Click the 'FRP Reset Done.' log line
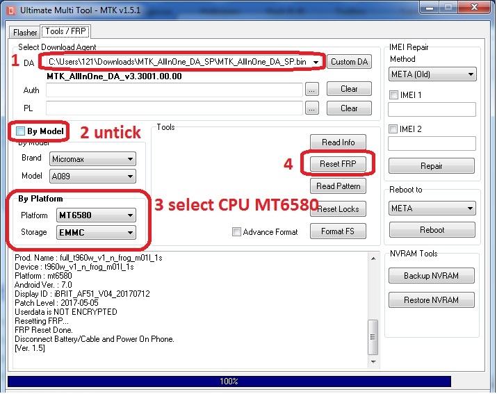The image size is (497, 394). tap(44, 330)
